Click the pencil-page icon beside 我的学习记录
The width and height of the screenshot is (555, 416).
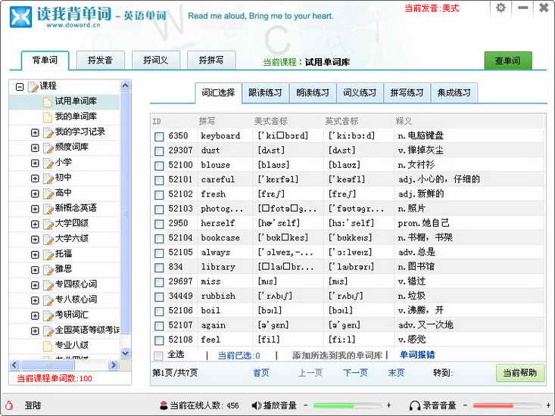(48, 132)
